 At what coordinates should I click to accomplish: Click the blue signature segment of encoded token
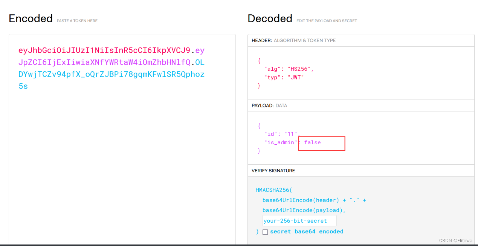click(111, 74)
